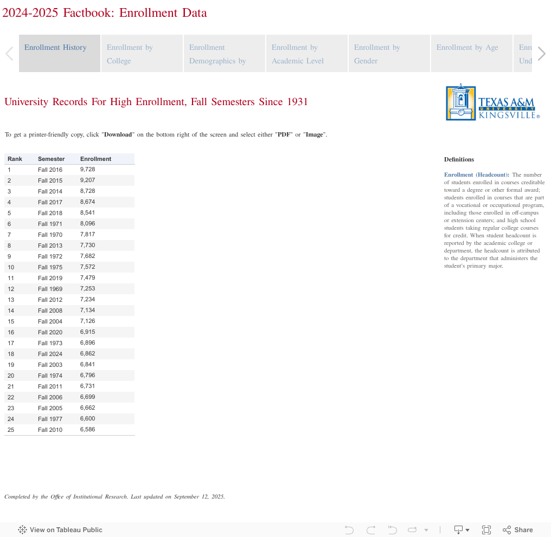The height and width of the screenshot is (537, 551).
Task: Open the Download menu icon
Action: 462,529
